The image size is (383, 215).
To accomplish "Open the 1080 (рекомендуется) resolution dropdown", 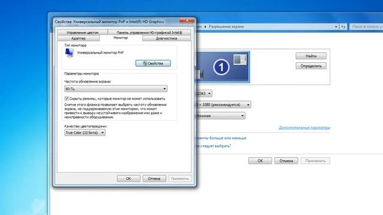I will pos(223,105).
